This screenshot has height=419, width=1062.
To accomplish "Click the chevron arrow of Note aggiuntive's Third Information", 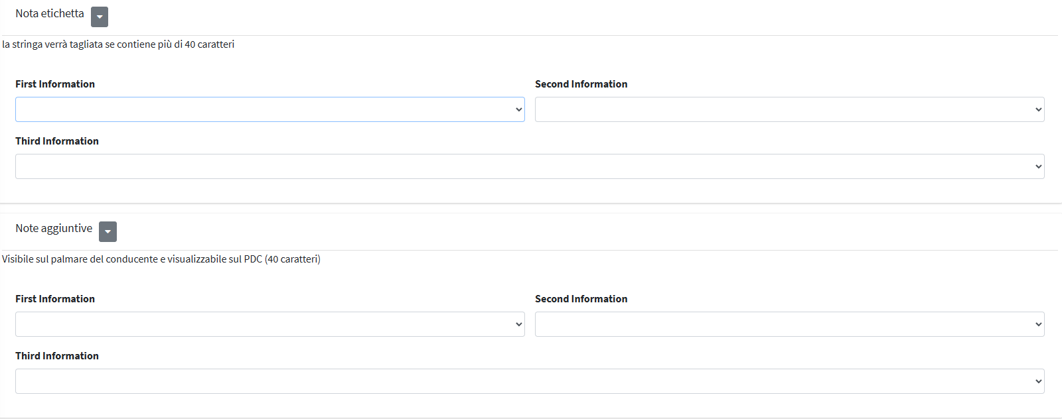I will coord(1038,381).
